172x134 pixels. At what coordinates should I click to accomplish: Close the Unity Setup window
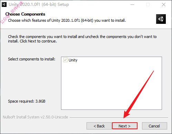[164, 4]
